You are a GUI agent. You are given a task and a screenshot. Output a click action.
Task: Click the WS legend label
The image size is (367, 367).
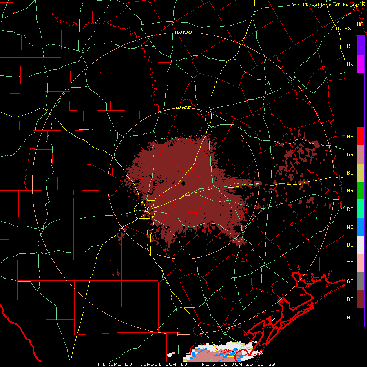(x=350, y=227)
